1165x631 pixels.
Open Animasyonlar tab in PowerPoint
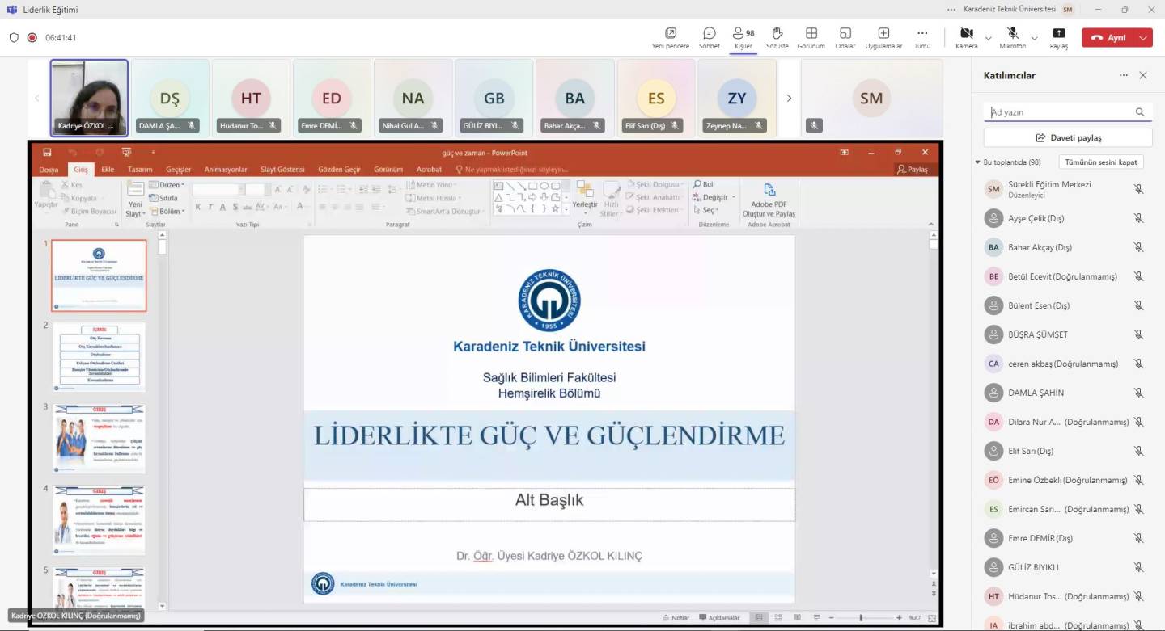[x=226, y=170]
